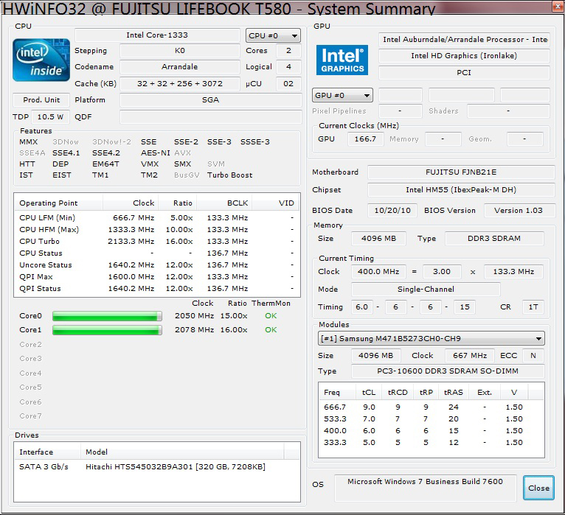Select the 533.3 frequency timing row
This screenshot has width=565, height=515.
(x=431, y=419)
